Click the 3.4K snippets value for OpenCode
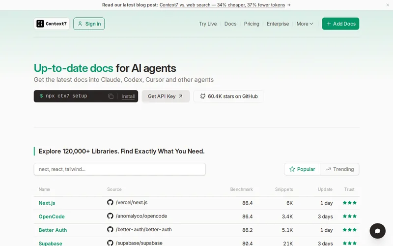 coord(287,216)
